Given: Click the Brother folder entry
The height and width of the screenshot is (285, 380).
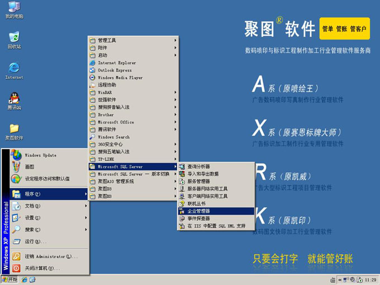Looking at the screenshot, I should pyautogui.click(x=133, y=115).
